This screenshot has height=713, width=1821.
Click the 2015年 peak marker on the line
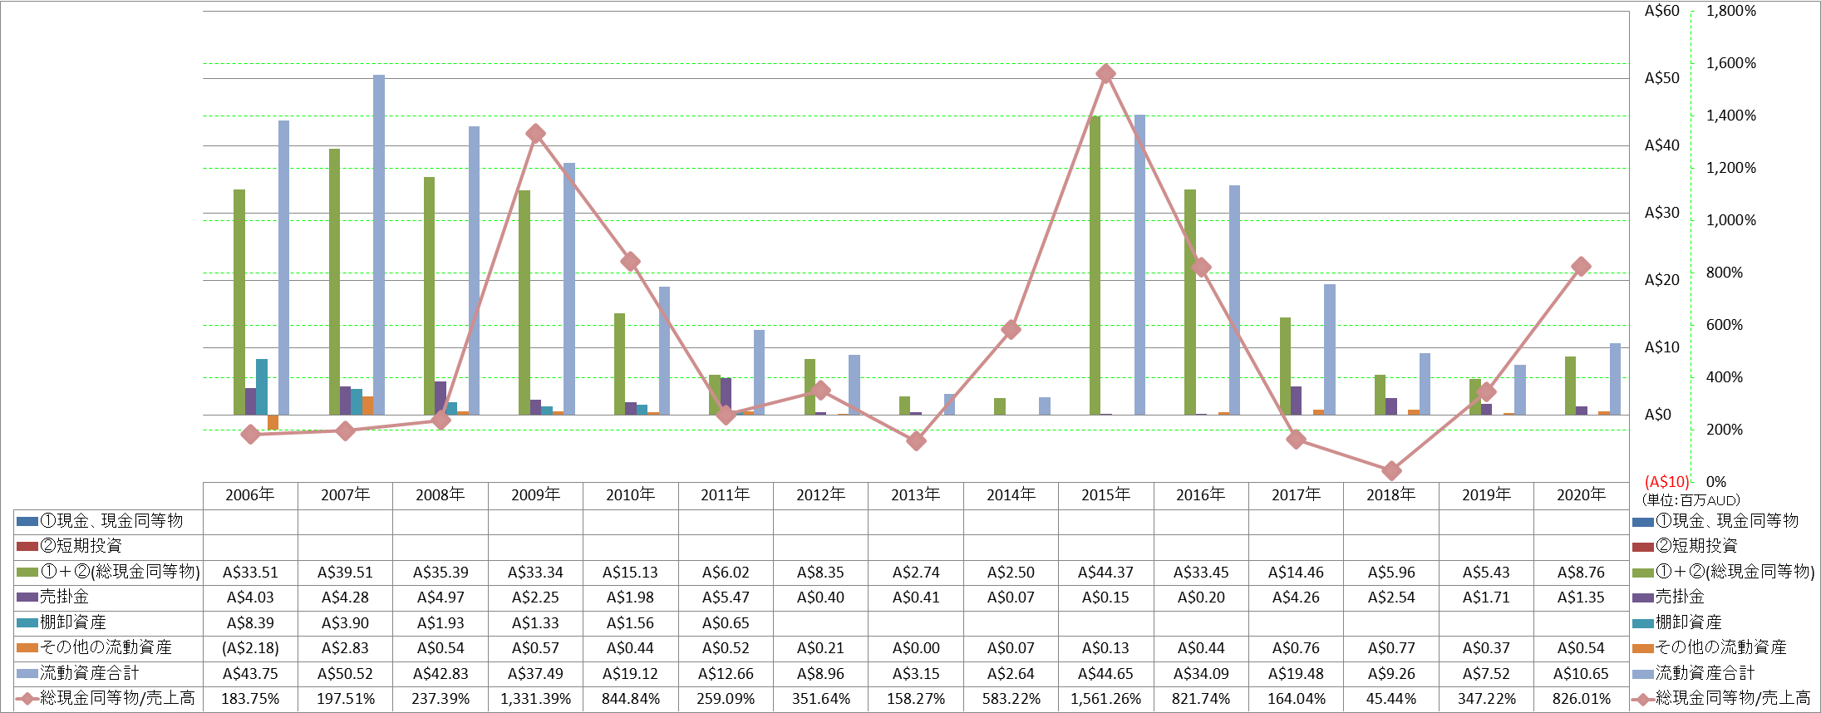tap(1105, 73)
